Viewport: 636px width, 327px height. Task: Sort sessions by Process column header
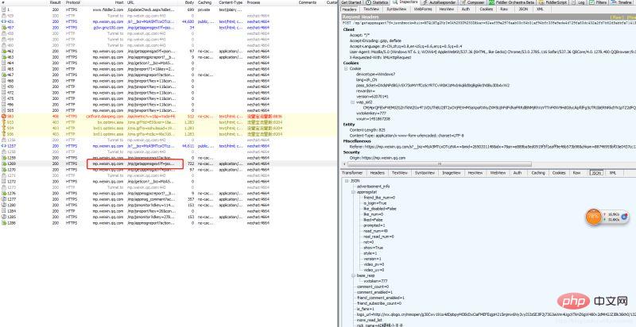[x=254, y=2]
